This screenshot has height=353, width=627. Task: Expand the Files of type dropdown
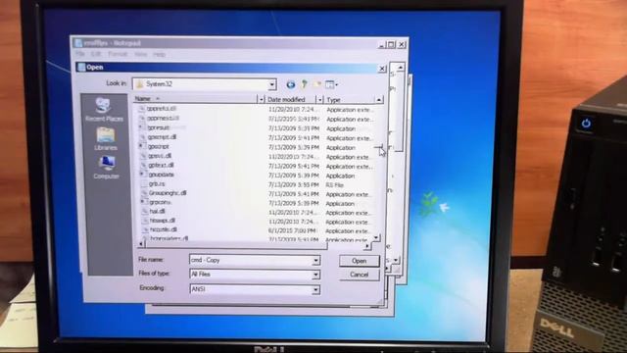pos(315,275)
